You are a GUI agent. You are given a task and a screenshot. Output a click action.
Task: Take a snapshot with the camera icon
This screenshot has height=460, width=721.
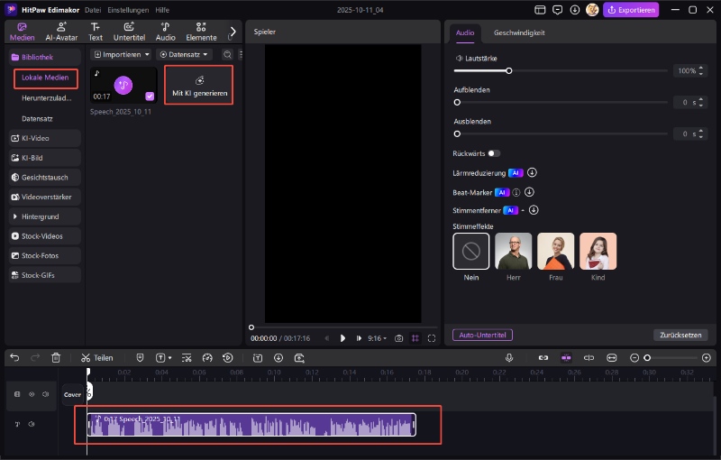399,338
